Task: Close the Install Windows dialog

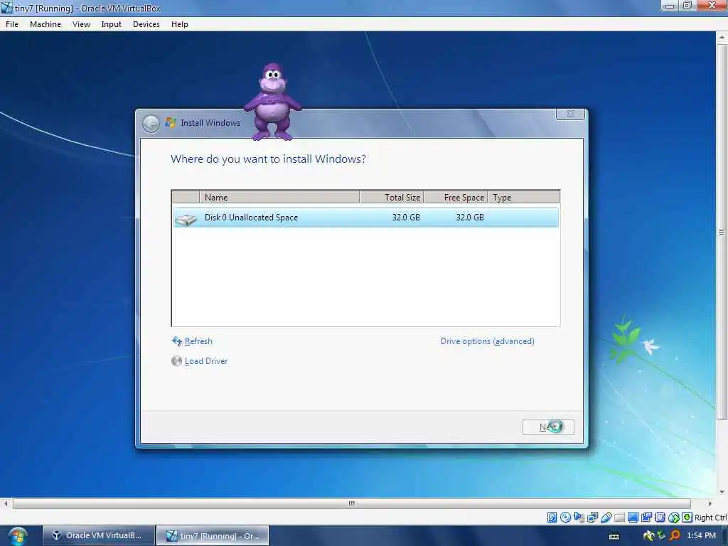Action: [x=570, y=114]
